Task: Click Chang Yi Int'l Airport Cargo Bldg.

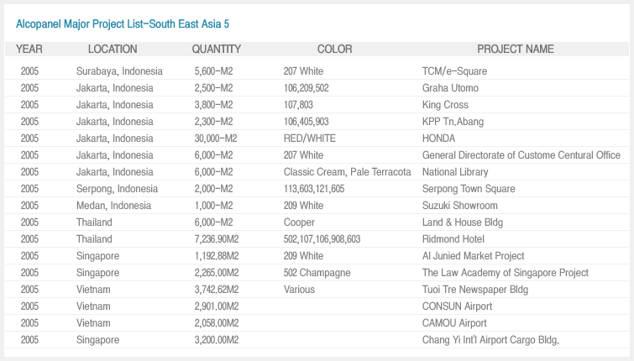Action: (490, 339)
